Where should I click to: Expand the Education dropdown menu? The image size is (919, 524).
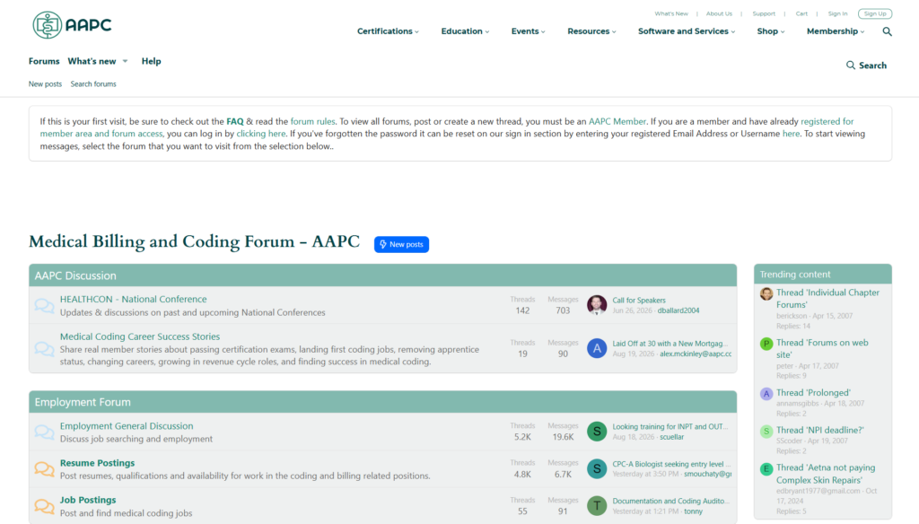coord(465,31)
